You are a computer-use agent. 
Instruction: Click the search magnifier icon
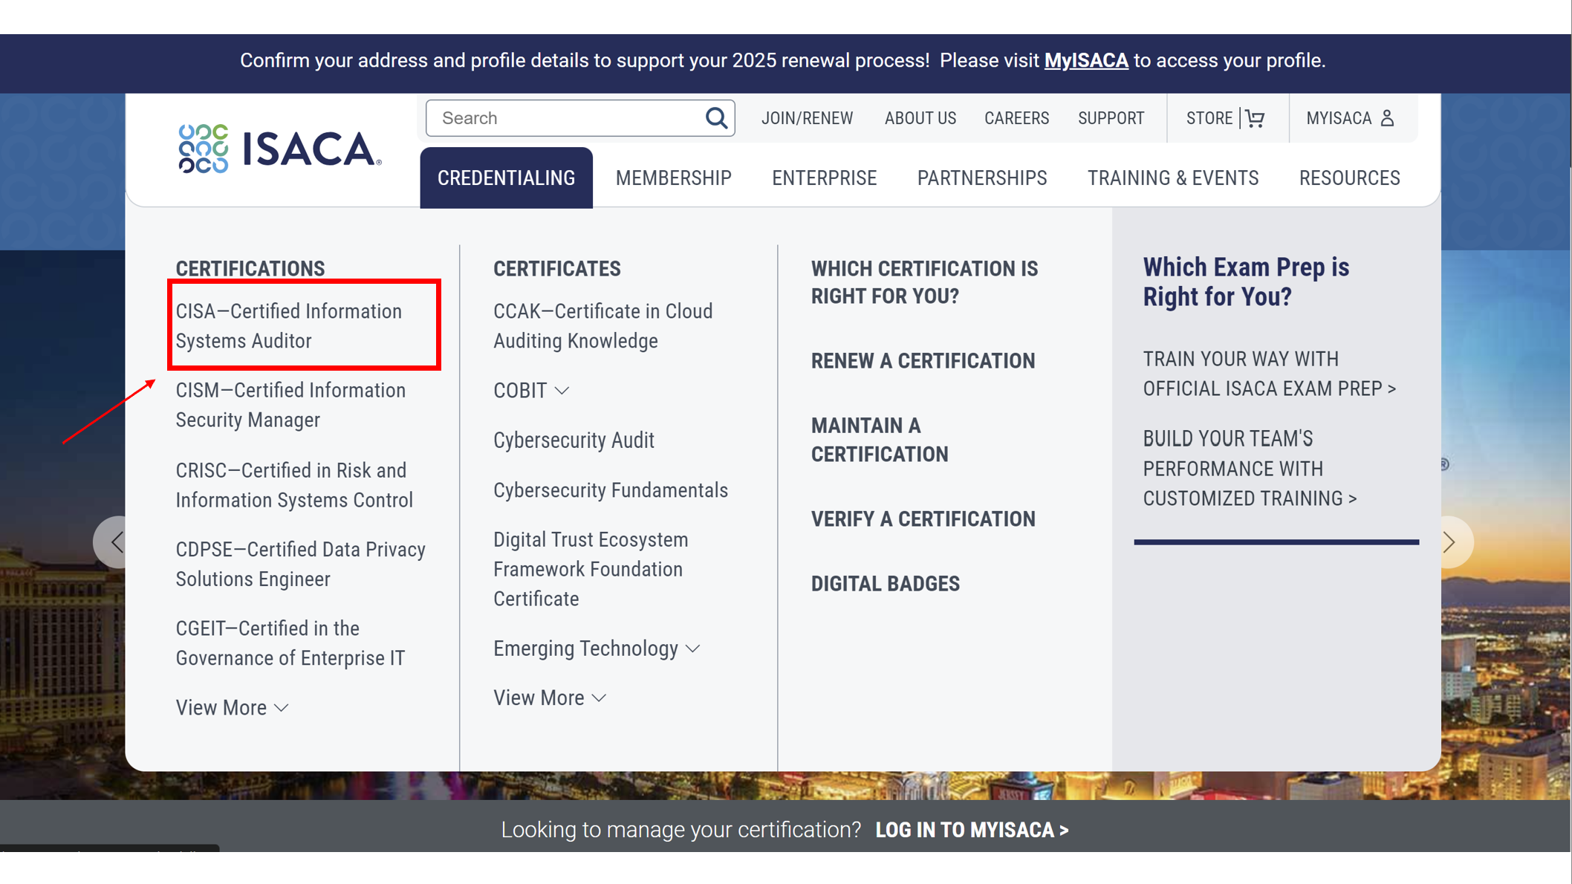click(715, 118)
